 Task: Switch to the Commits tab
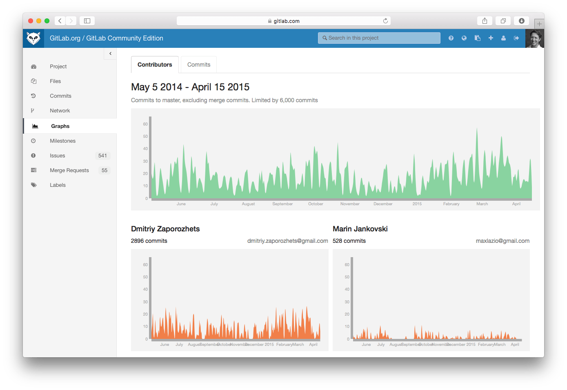[198, 64]
